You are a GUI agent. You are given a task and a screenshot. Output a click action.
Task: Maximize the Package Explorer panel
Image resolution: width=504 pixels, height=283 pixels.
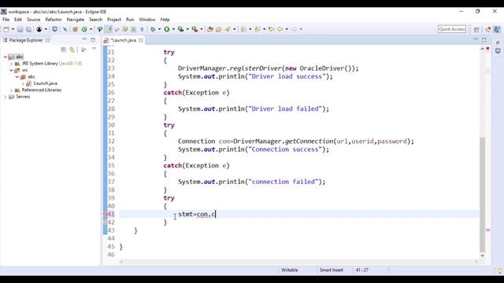coord(93,40)
